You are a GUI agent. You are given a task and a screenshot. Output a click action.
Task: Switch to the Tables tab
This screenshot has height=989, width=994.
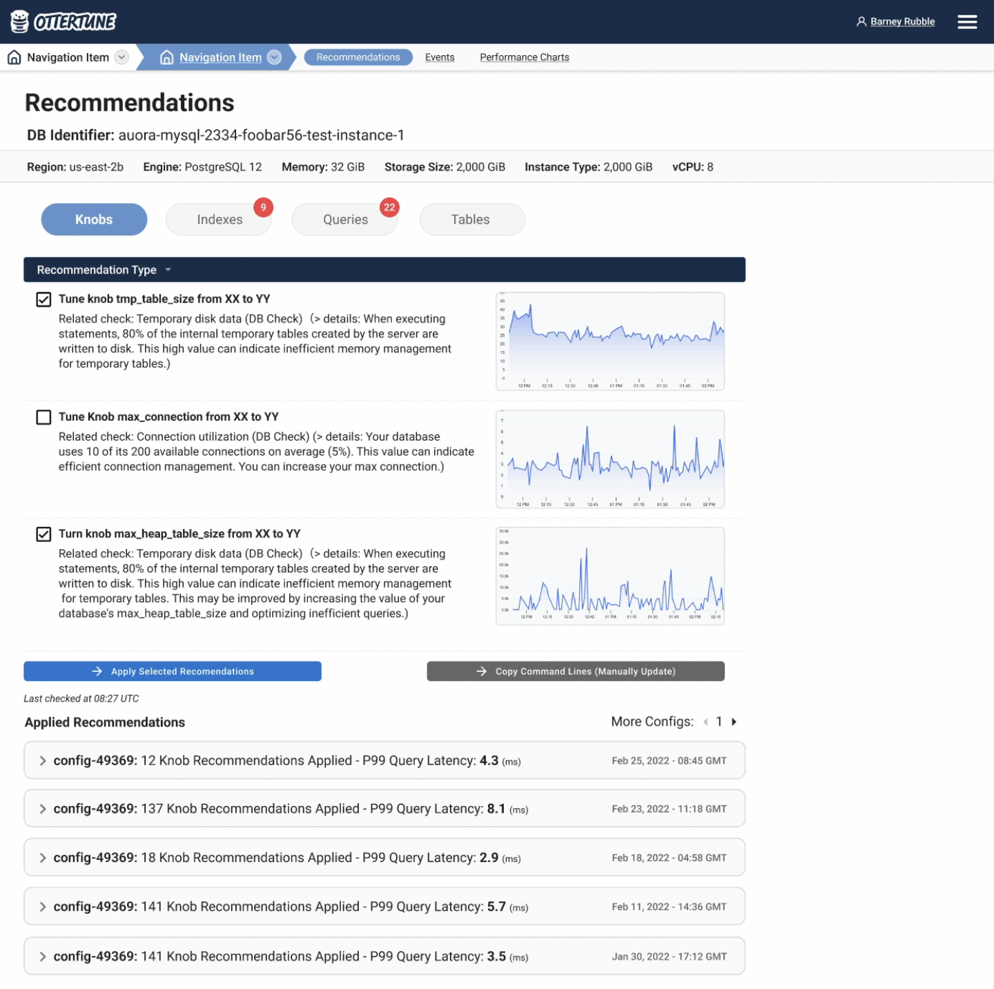tap(471, 220)
